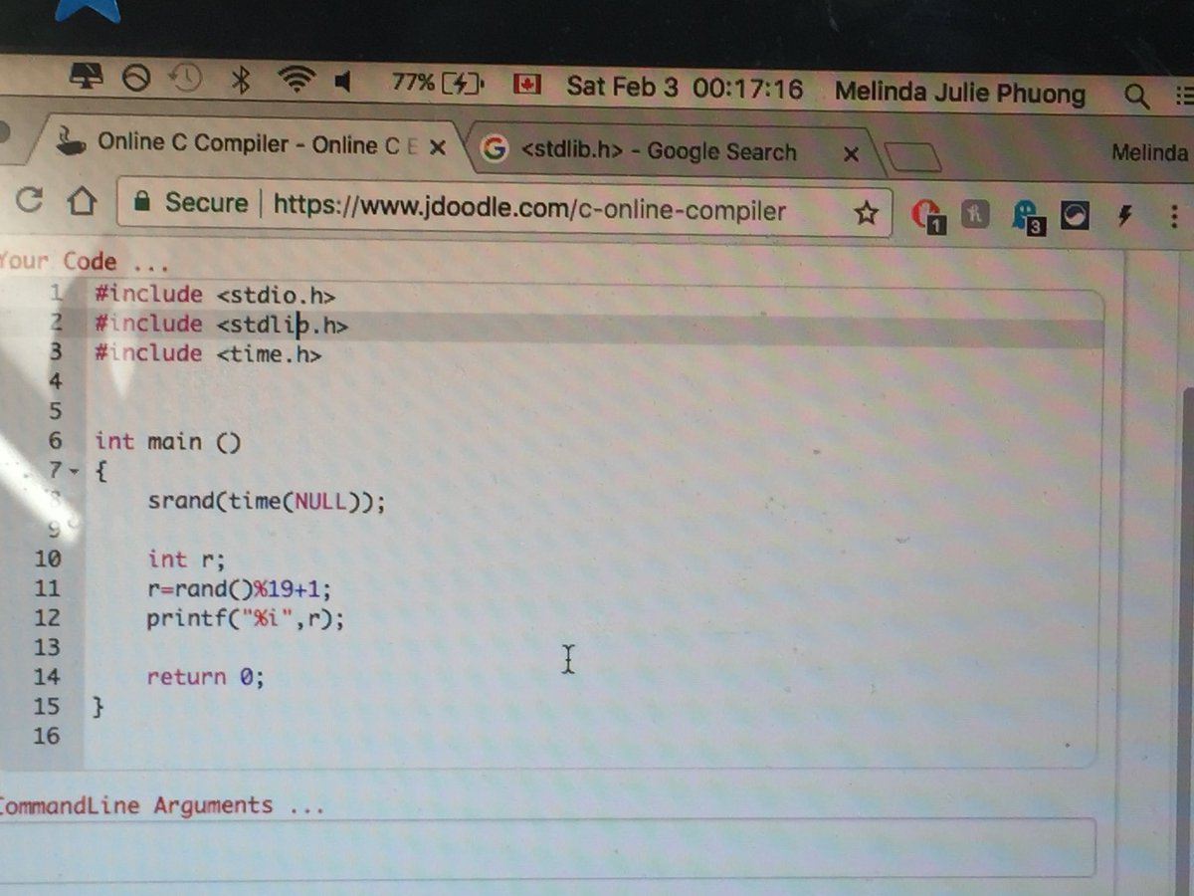Click the line '#include <stdlib.h>'

221,324
